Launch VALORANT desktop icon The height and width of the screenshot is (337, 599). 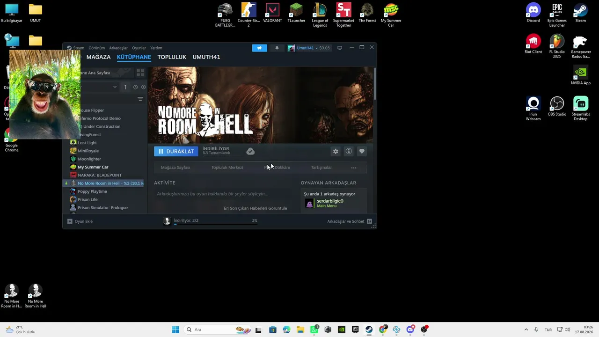pos(272,13)
